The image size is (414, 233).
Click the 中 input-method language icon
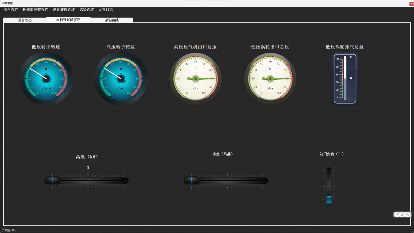click(x=397, y=215)
